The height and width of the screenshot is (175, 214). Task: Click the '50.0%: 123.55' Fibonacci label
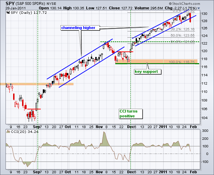point(183,36)
